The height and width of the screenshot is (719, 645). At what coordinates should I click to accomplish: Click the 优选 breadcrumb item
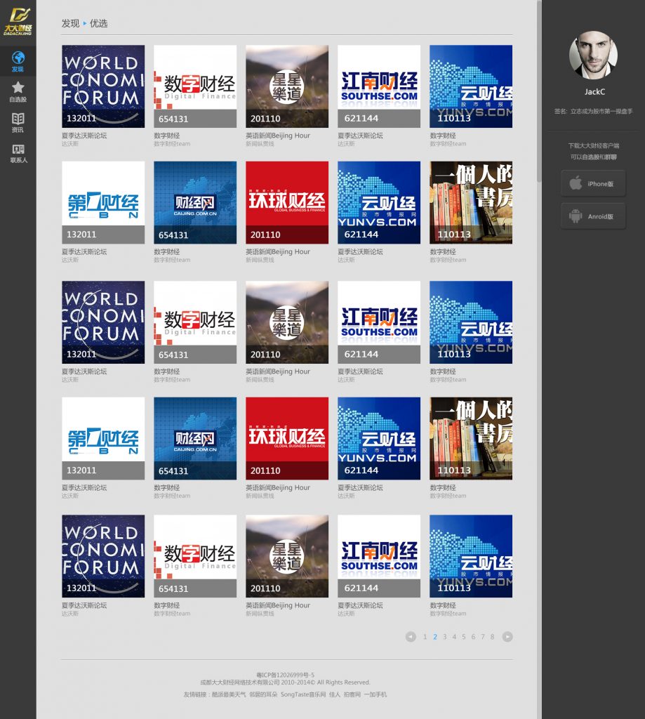coord(98,23)
